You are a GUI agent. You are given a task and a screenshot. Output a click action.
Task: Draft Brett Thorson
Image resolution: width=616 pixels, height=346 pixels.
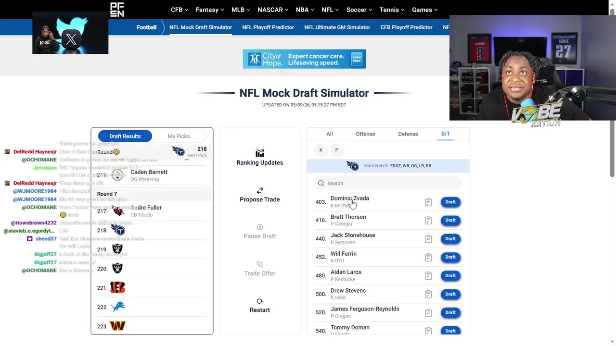450,220
